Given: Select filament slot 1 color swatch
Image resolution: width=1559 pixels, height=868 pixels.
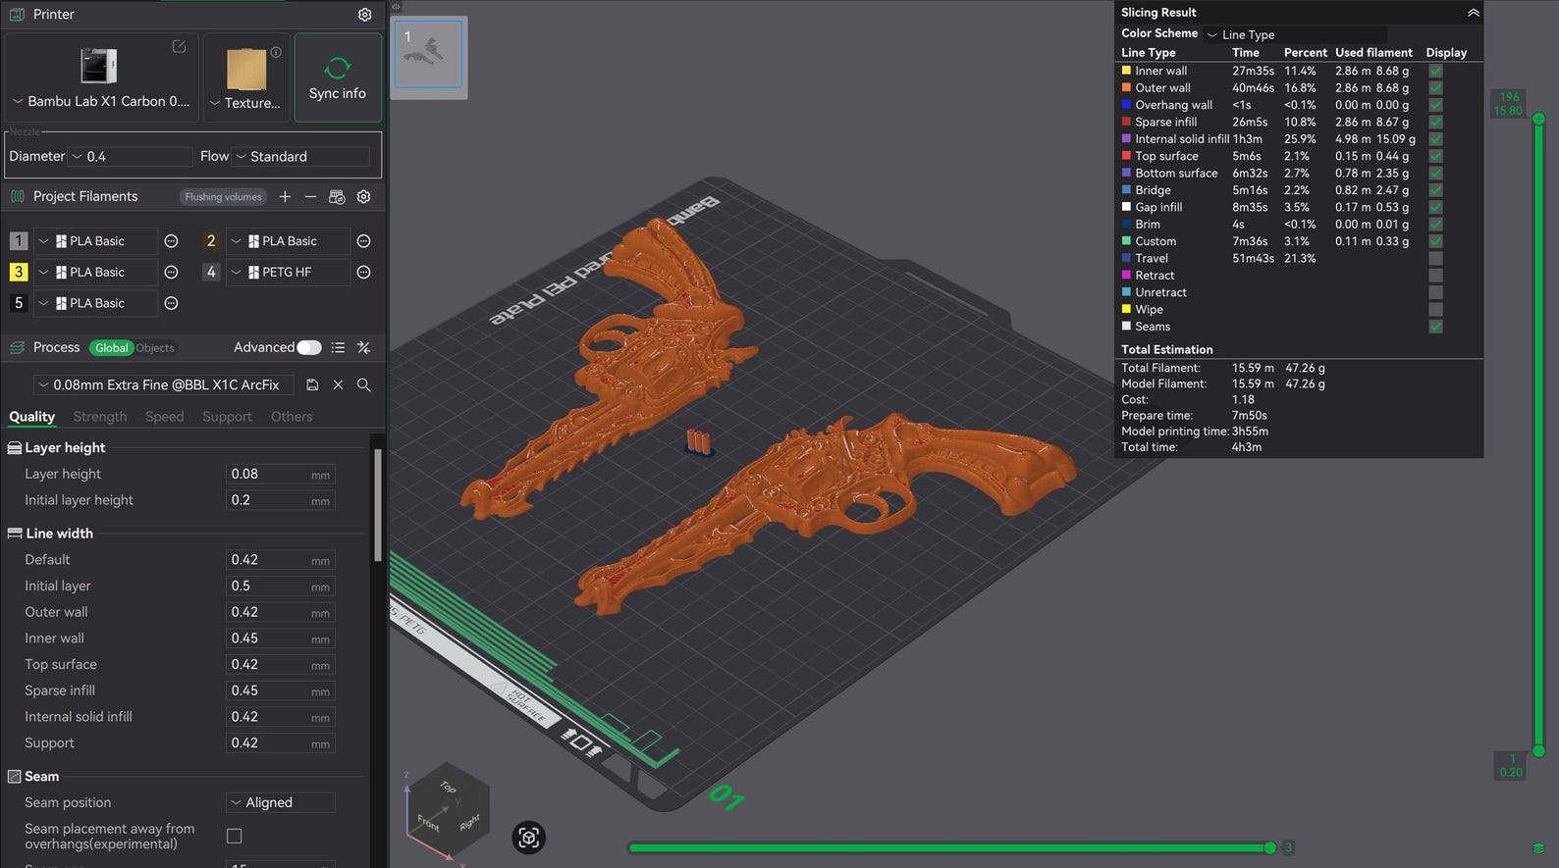Looking at the screenshot, I should [x=19, y=241].
